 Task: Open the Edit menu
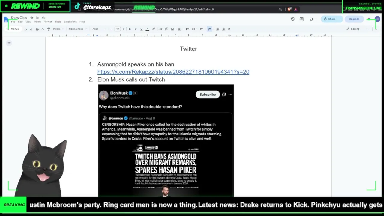(x=20, y=22)
